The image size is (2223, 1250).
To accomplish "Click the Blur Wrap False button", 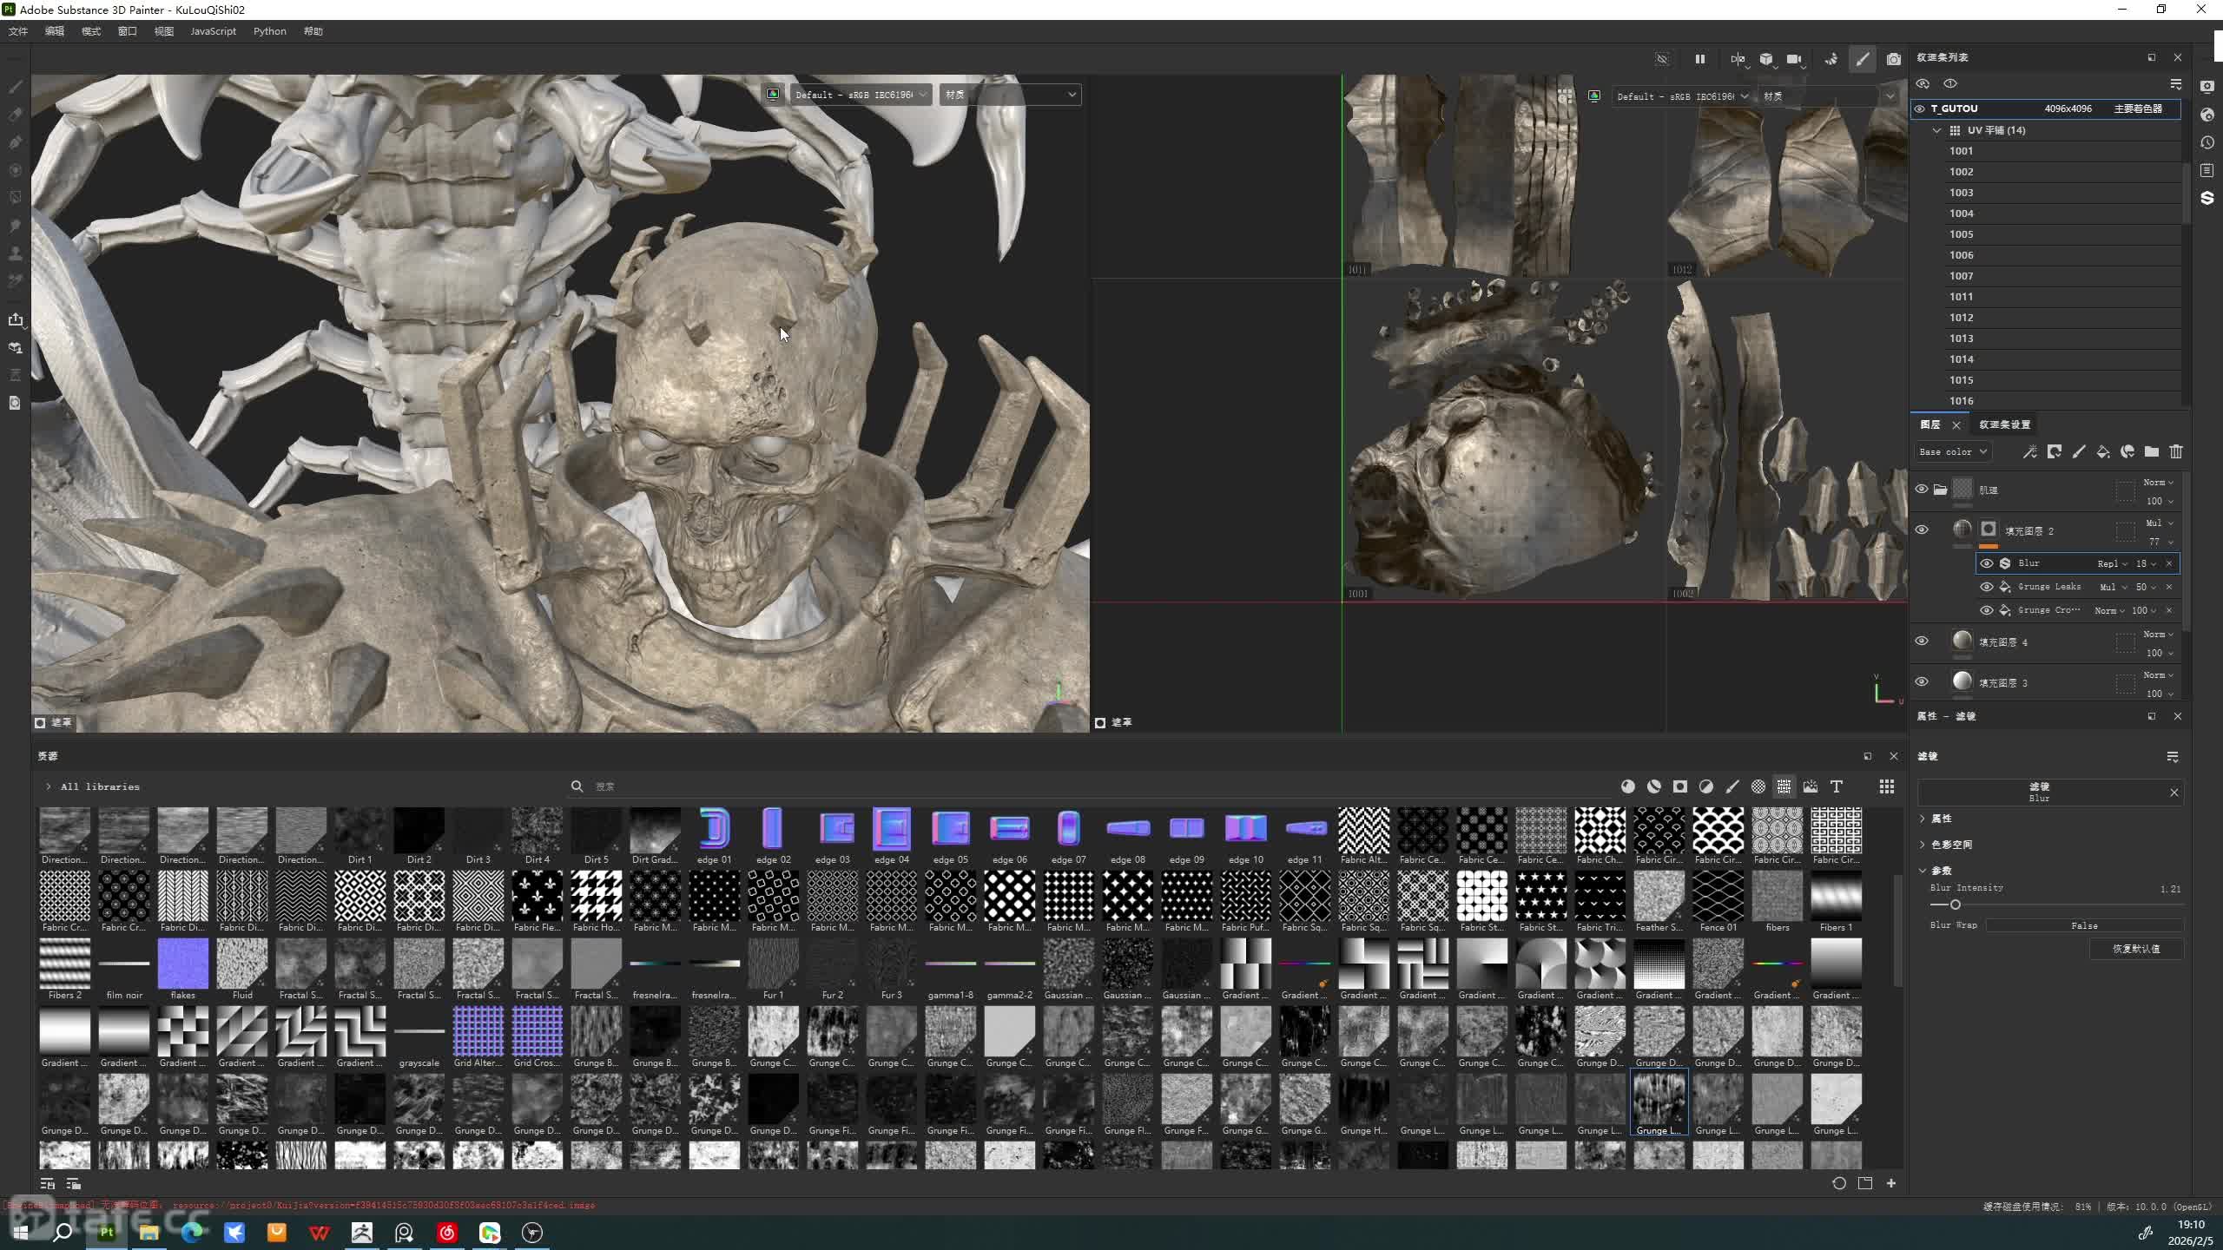I will click(2083, 925).
